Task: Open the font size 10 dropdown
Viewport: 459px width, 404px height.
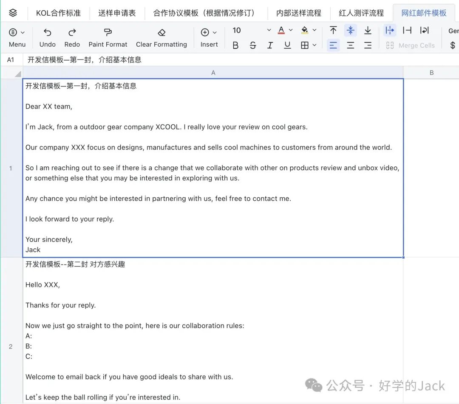Action: [x=252, y=30]
